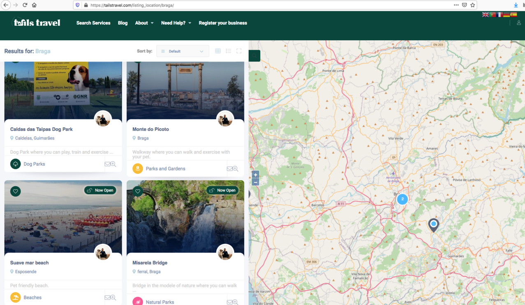Open Search Services page
The image size is (525, 305).
93,23
